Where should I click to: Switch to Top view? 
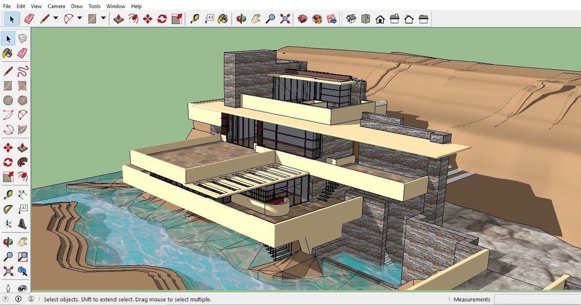click(366, 19)
